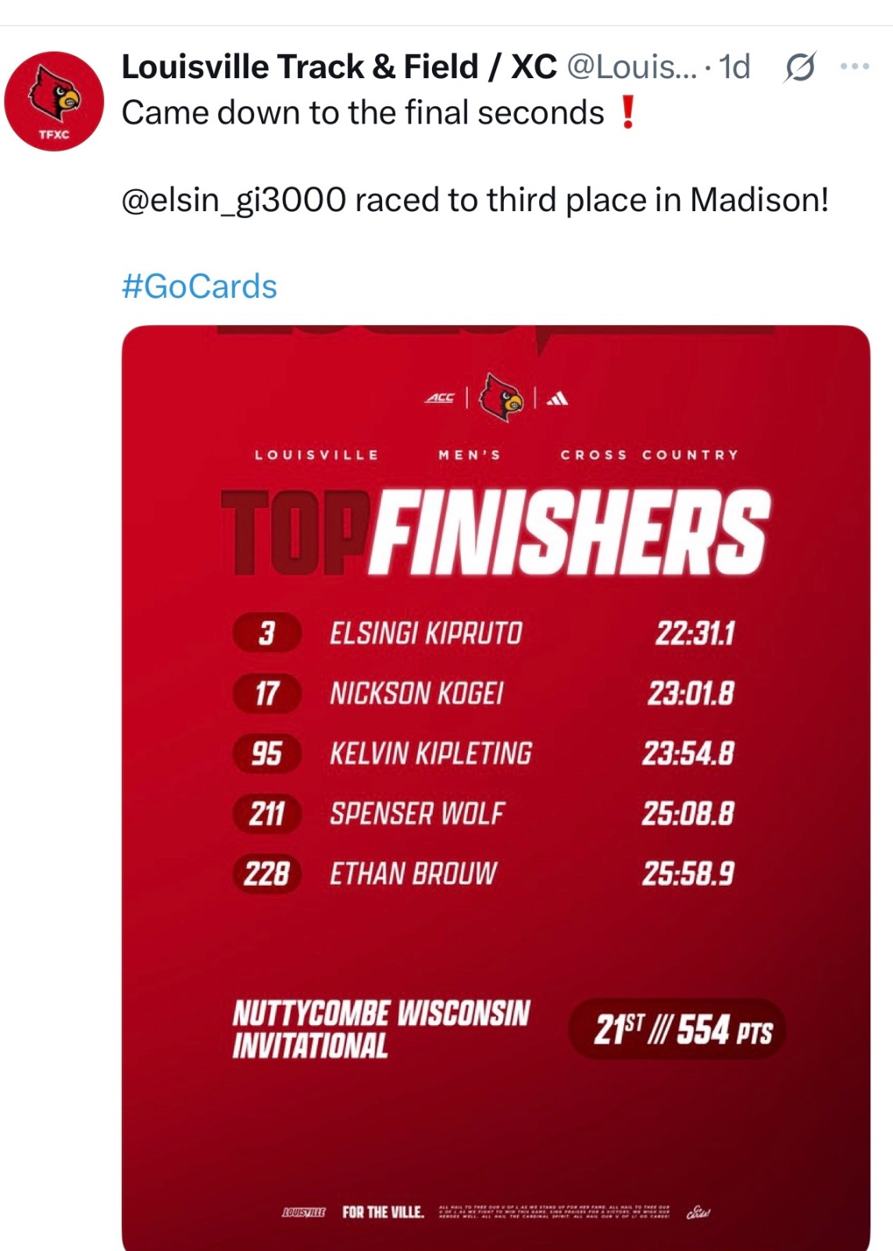This screenshot has height=1251, width=893.
Task: Open the three-dot more options menu
Action: (x=855, y=66)
